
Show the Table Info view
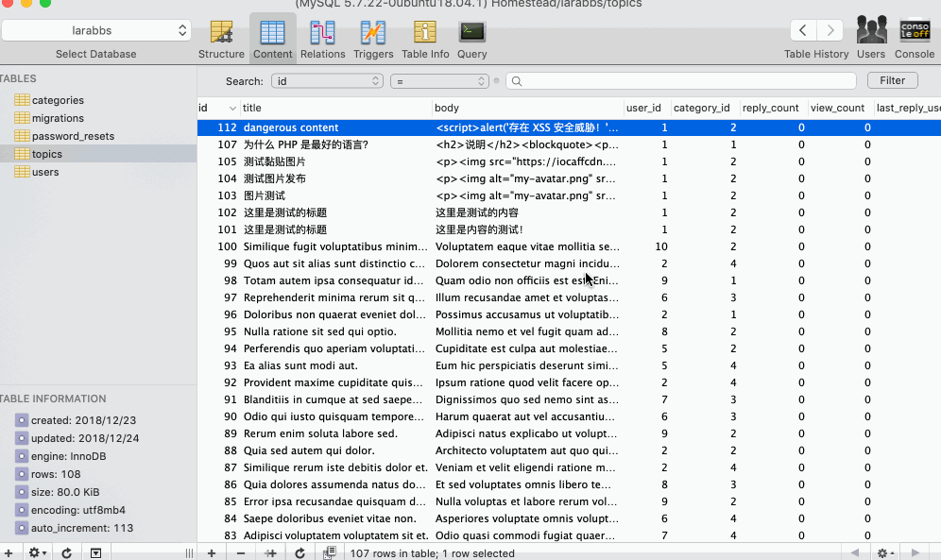point(425,39)
